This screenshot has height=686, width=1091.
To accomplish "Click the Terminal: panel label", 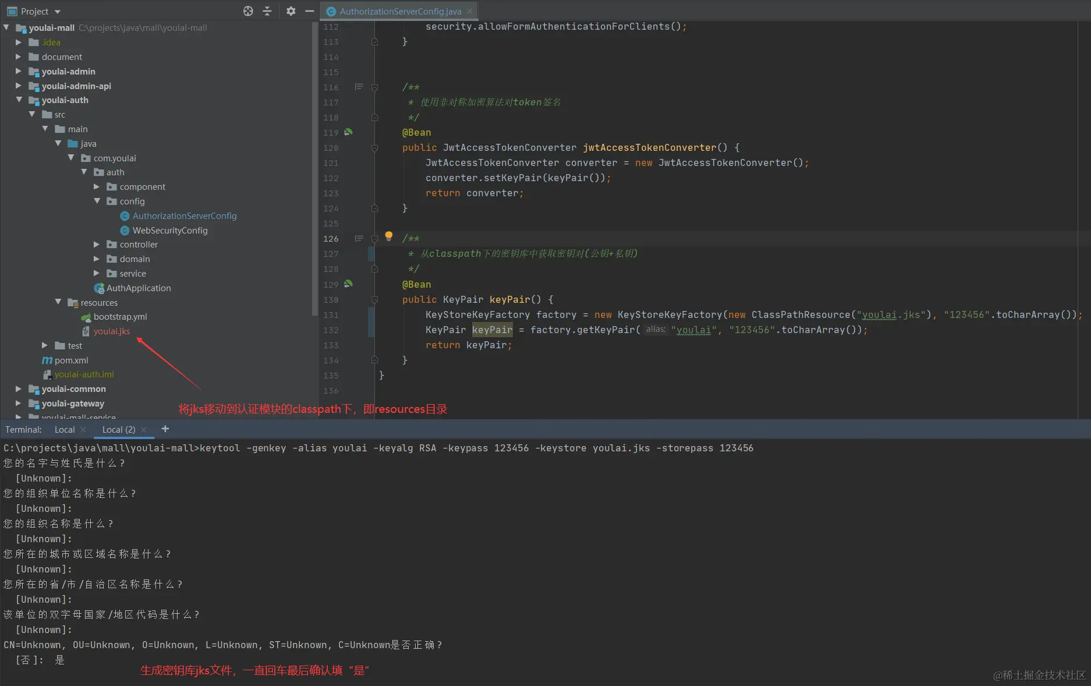I will [23, 429].
